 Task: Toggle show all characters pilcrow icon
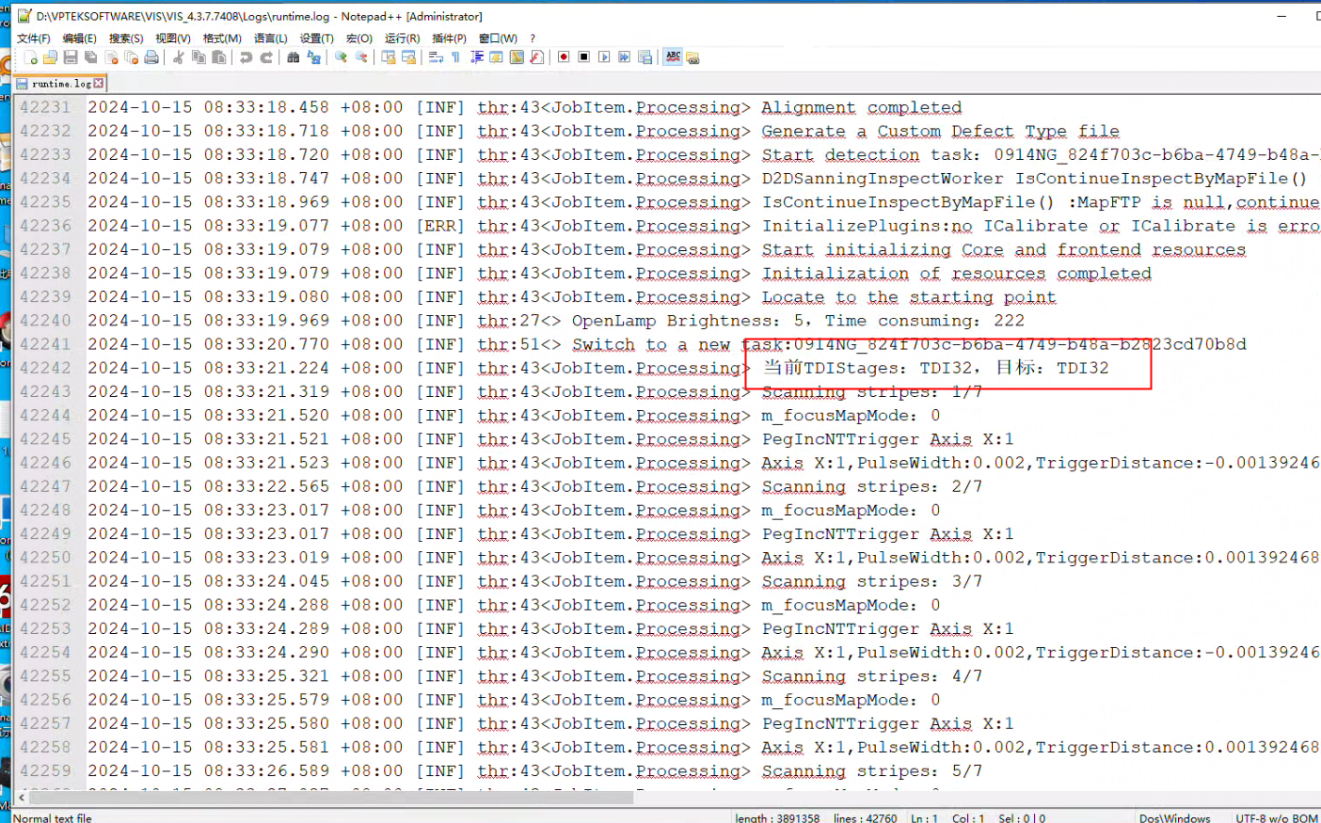tap(456, 57)
